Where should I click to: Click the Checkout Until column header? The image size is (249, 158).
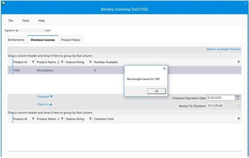104,119
